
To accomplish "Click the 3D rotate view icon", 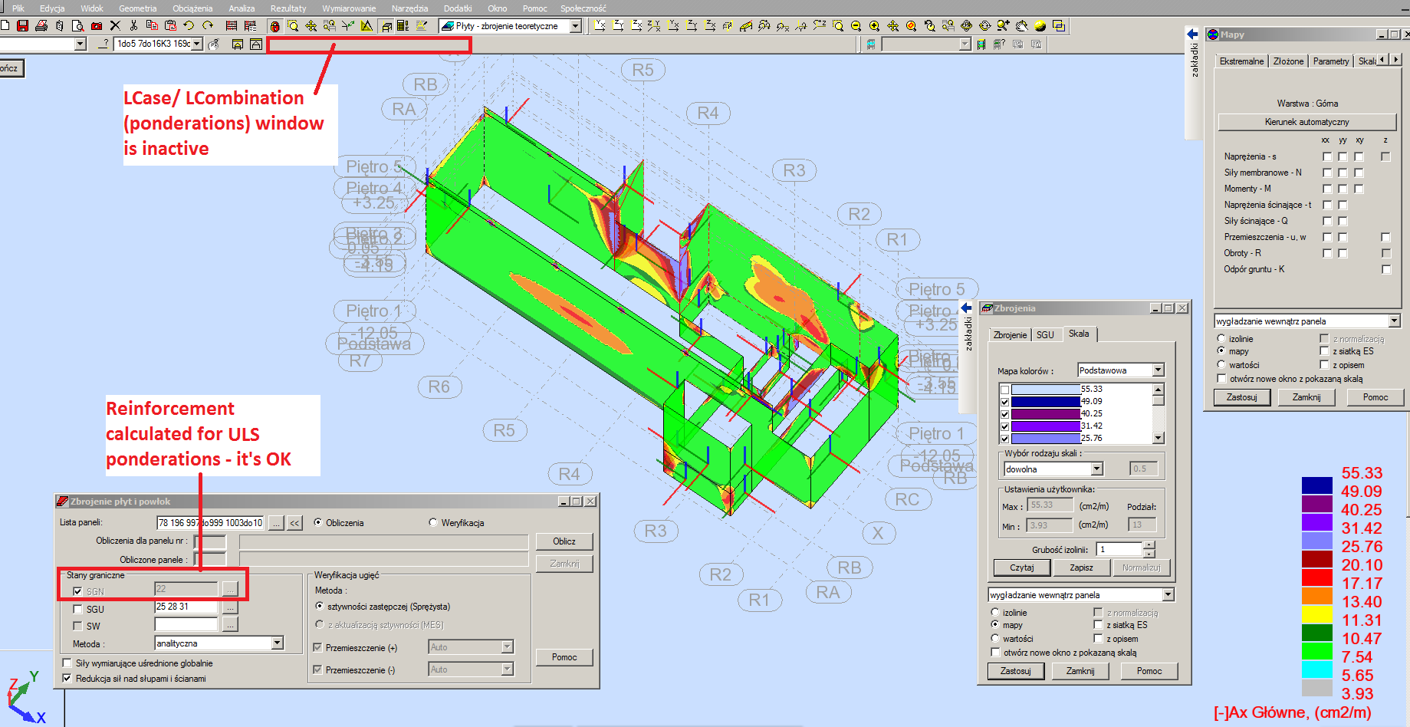I will [x=967, y=25].
